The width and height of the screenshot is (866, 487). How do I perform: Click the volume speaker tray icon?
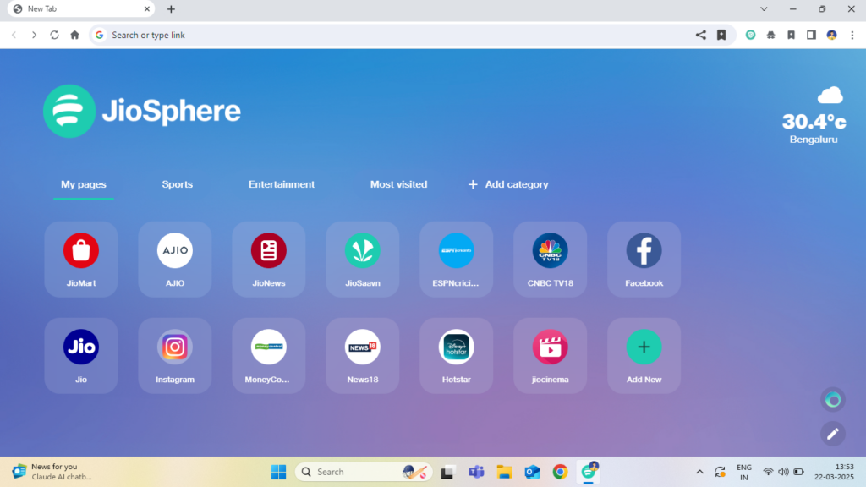click(783, 472)
